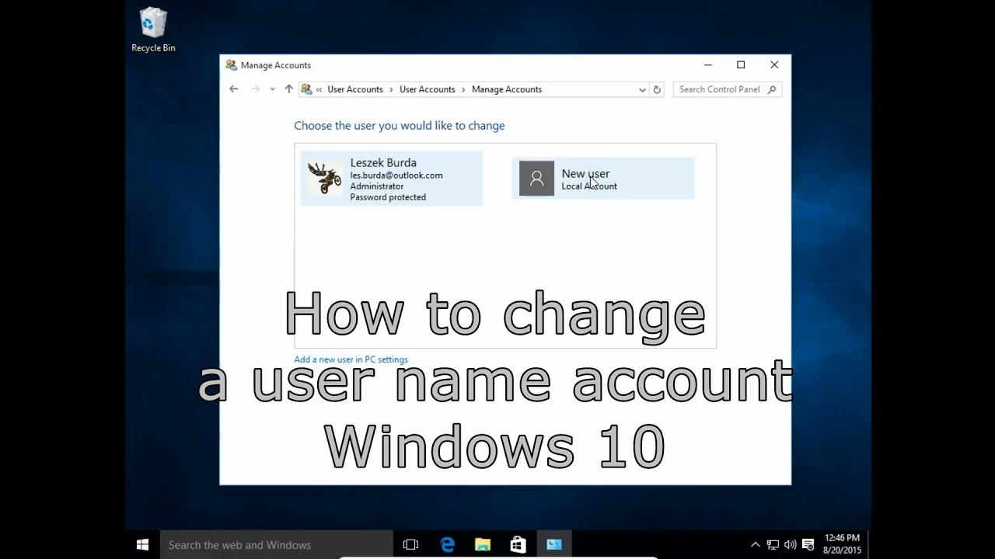Select the second User Accounts breadcrumb
This screenshot has width=995, height=559.
[x=428, y=89]
